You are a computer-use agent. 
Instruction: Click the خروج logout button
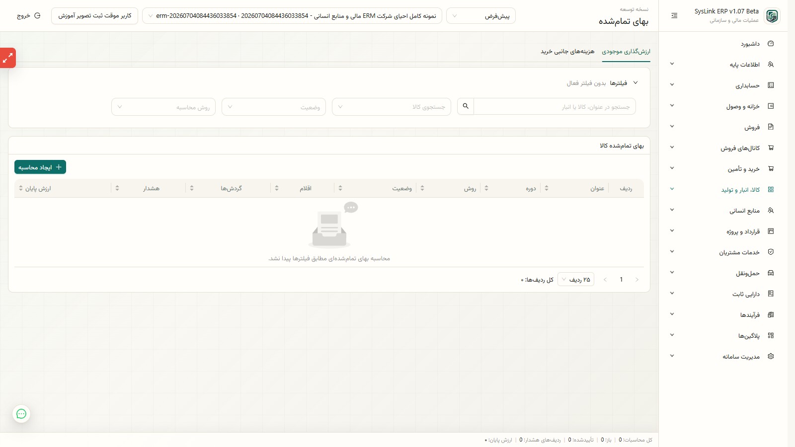pos(28,16)
